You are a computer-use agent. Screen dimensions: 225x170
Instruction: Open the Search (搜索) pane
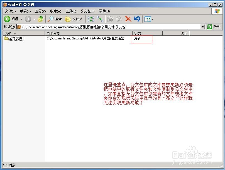click(x=55, y=19)
